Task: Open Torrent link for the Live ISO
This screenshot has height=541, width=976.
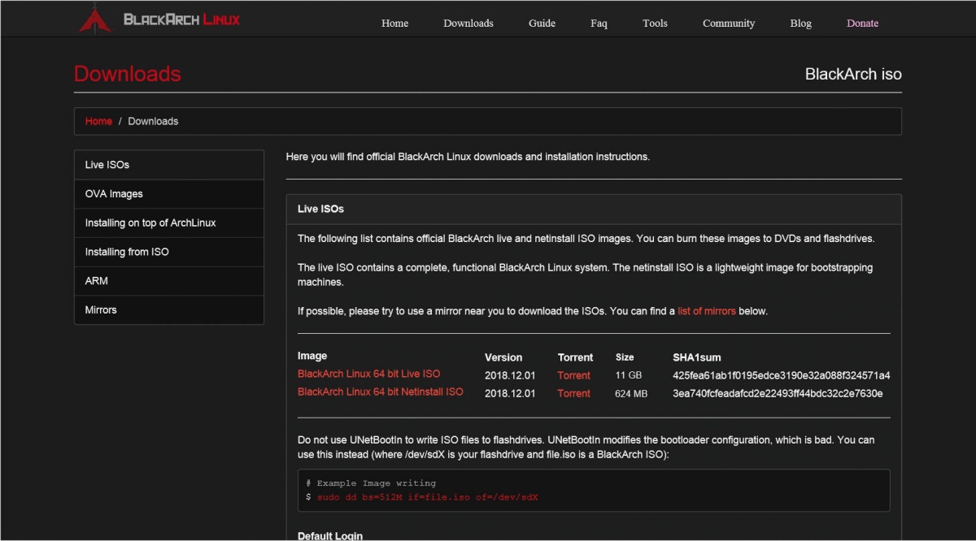Action: coord(574,375)
